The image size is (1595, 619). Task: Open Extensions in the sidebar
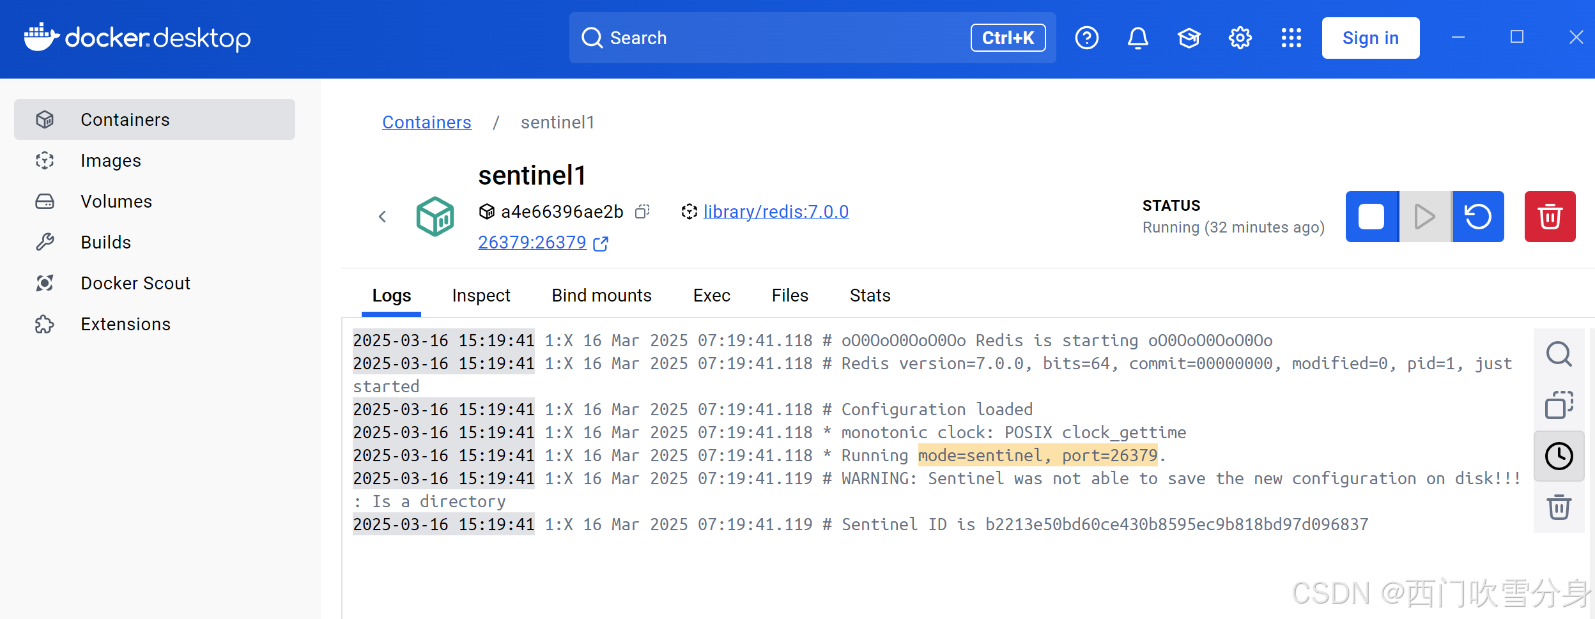[155, 324]
